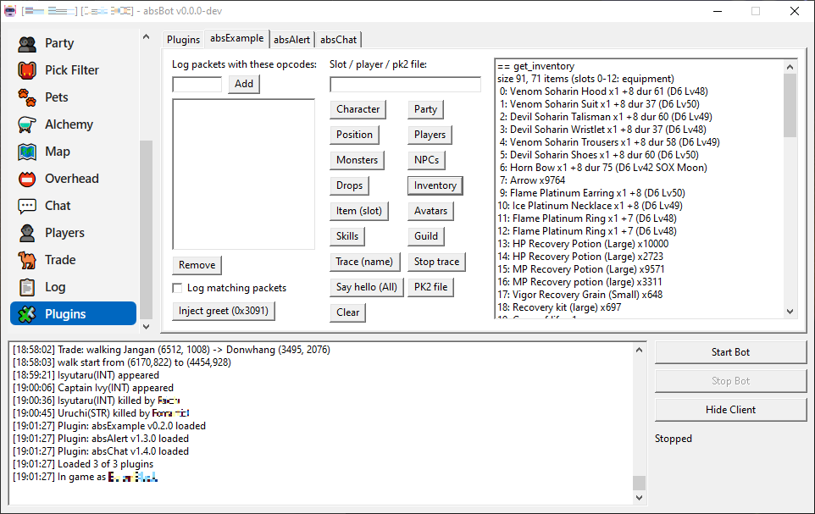The image size is (815, 514).
Task: Select the Plugins puzzle icon
Action: [27, 314]
